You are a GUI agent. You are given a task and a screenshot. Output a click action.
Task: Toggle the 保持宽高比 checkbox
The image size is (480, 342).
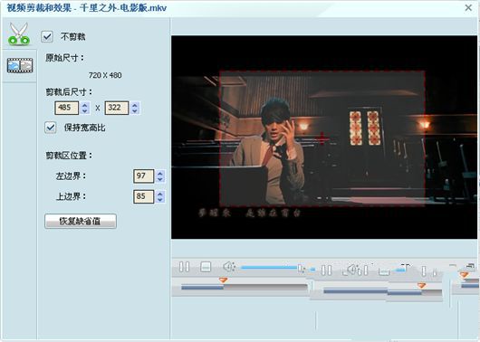pos(51,128)
